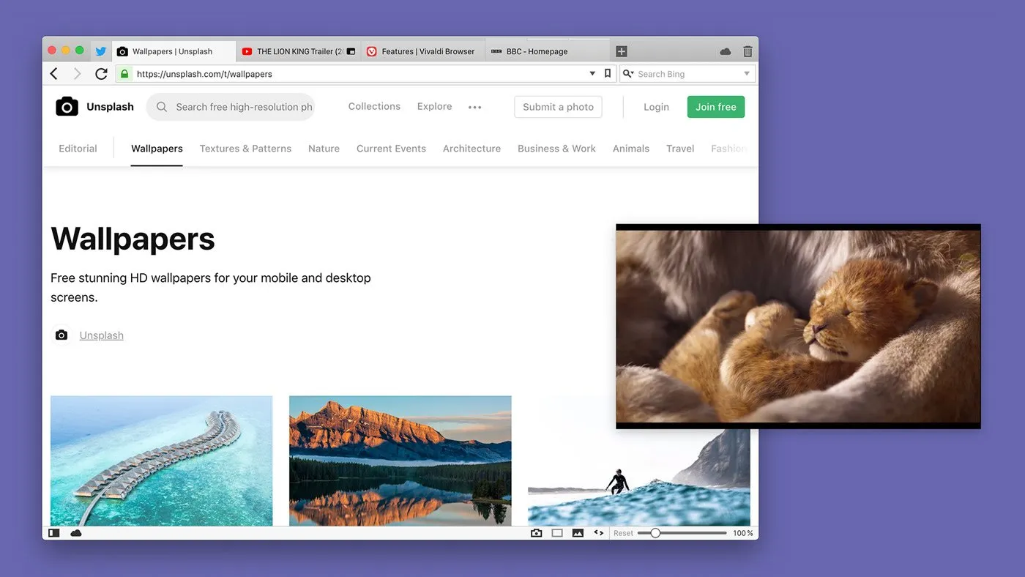Expand the address bar history dropdown arrow
The width and height of the screenshot is (1025, 577).
[x=592, y=74]
